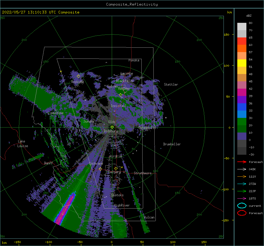Viewport: 264px width, 246px height.
Task: Select the 33 dBZ blue swatch
Action: (x=242, y=114)
